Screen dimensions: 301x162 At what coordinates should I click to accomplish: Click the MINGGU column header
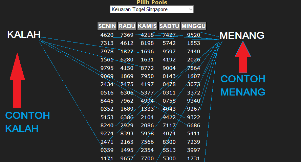194,26
